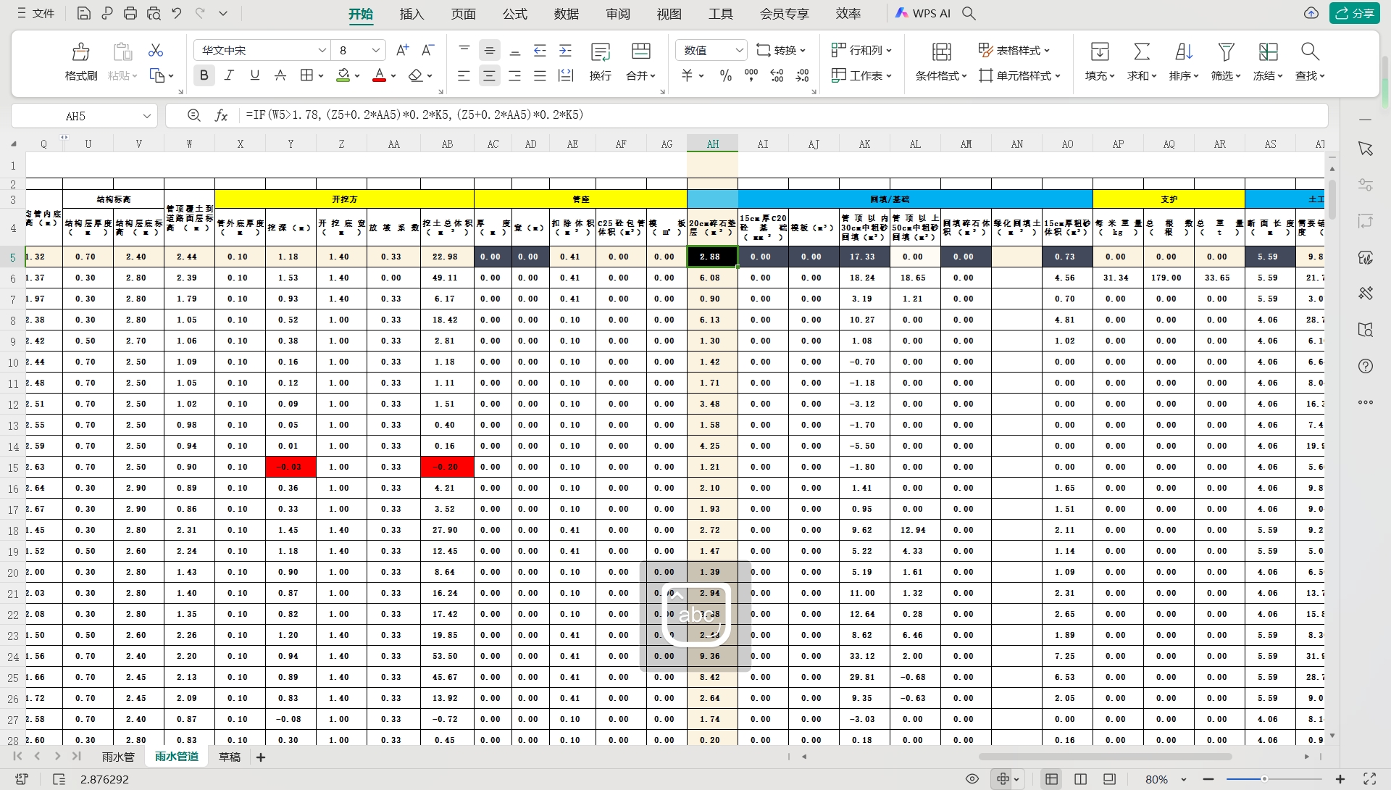This screenshot has width=1391, height=790.
Task: Apply the yellow fill color bucket
Action: pyautogui.click(x=344, y=75)
